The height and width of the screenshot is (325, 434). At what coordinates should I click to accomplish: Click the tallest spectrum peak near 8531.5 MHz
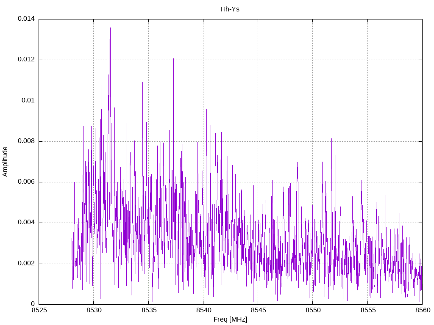click(111, 28)
